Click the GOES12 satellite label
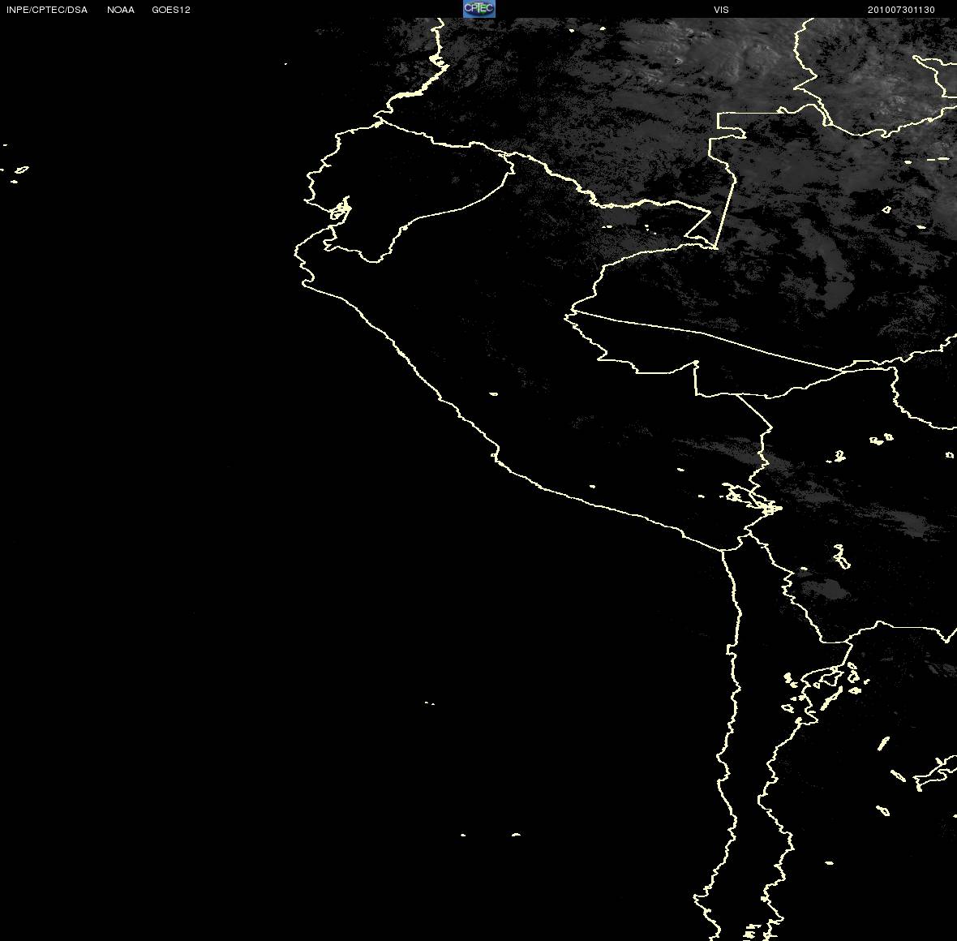Screen dimensions: 957x941 pyautogui.click(x=171, y=10)
